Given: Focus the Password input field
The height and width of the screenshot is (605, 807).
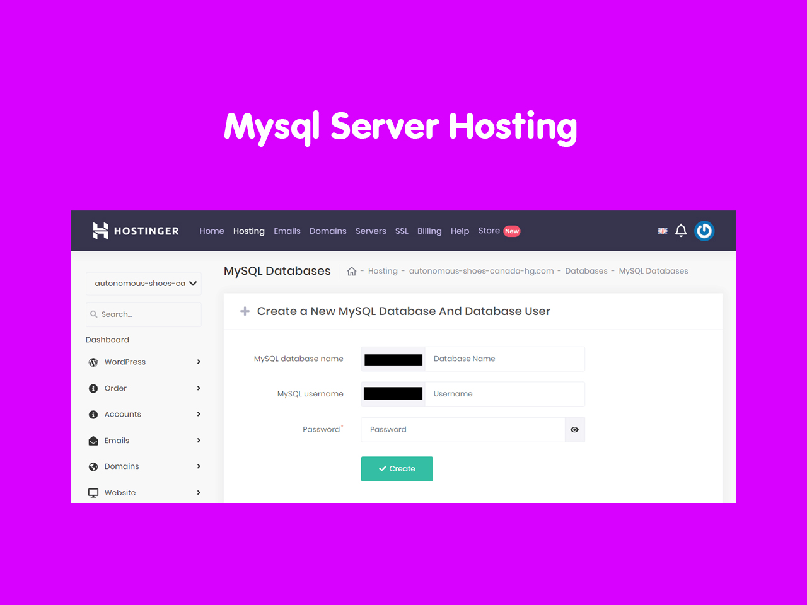Looking at the screenshot, I should pyautogui.click(x=463, y=430).
